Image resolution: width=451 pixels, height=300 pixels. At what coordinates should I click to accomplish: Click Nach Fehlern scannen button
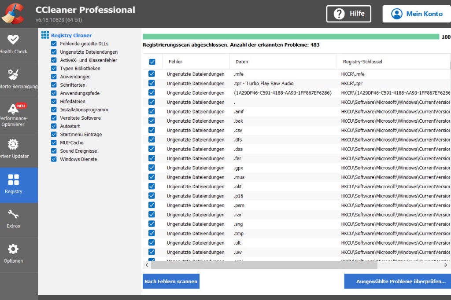tap(171, 282)
